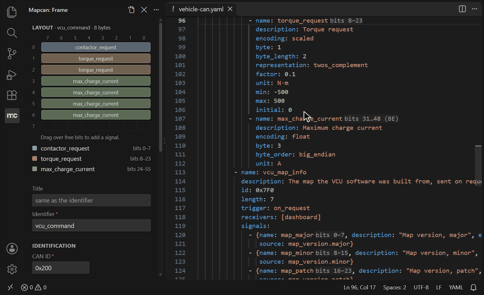484x295 pixels.
Task: Click the max_charge_current color swatch in legend
Action: point(34,169)
